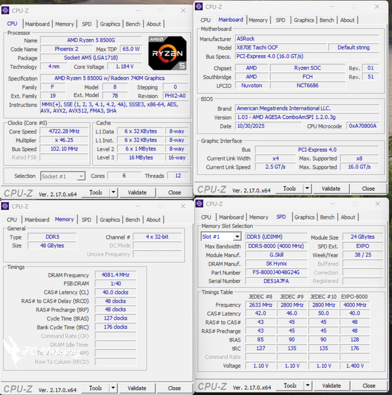Click JEDEC #8 frequency 2633 MHz cell
The width and height of the screenshot is (392, 395).
[x=260, y=305]
